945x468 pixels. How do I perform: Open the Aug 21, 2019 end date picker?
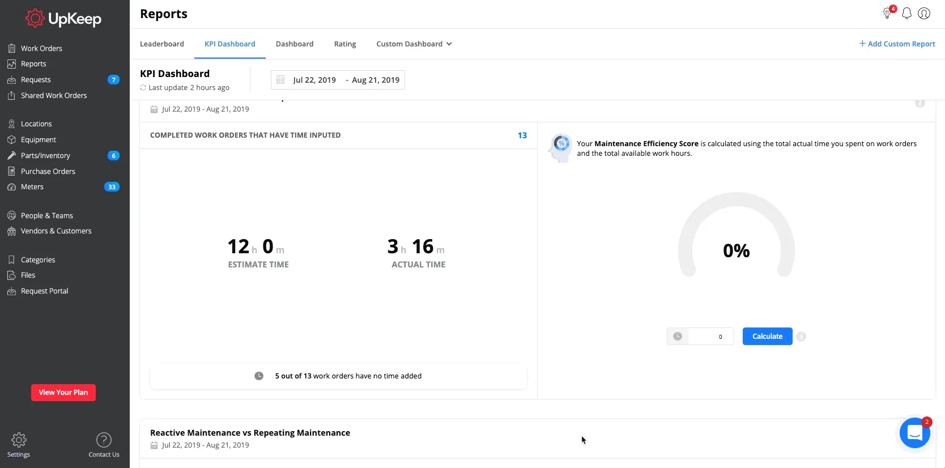[x=376, y=80]
